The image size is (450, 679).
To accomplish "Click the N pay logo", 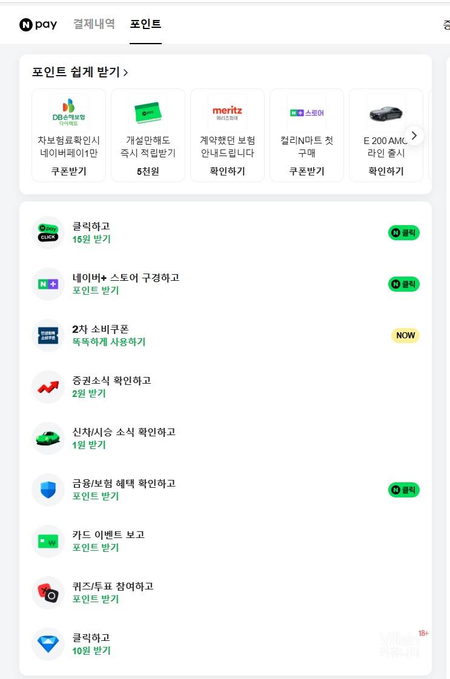I will point(38,24).
